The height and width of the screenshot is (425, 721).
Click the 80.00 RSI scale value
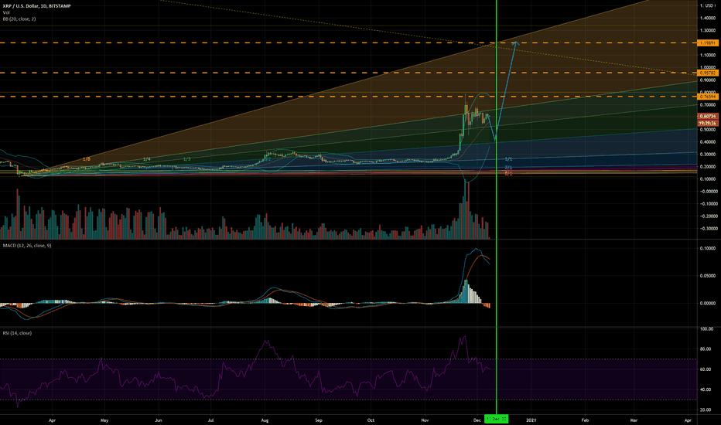point(707,349)
